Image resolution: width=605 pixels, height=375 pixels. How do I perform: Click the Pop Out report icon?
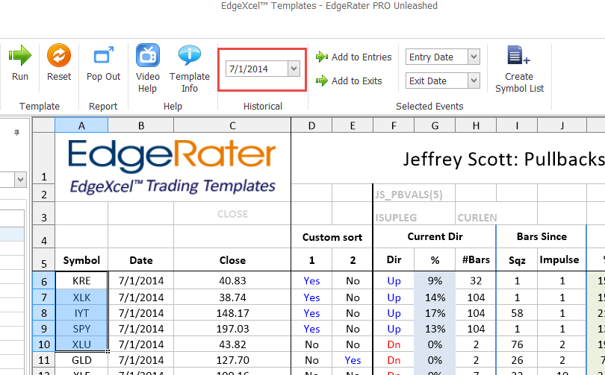(103, 55)
